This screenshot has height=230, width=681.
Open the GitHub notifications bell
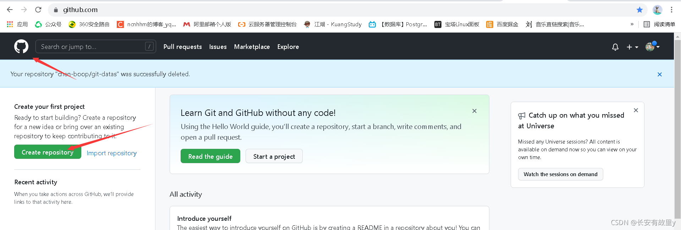click(615, 47)
